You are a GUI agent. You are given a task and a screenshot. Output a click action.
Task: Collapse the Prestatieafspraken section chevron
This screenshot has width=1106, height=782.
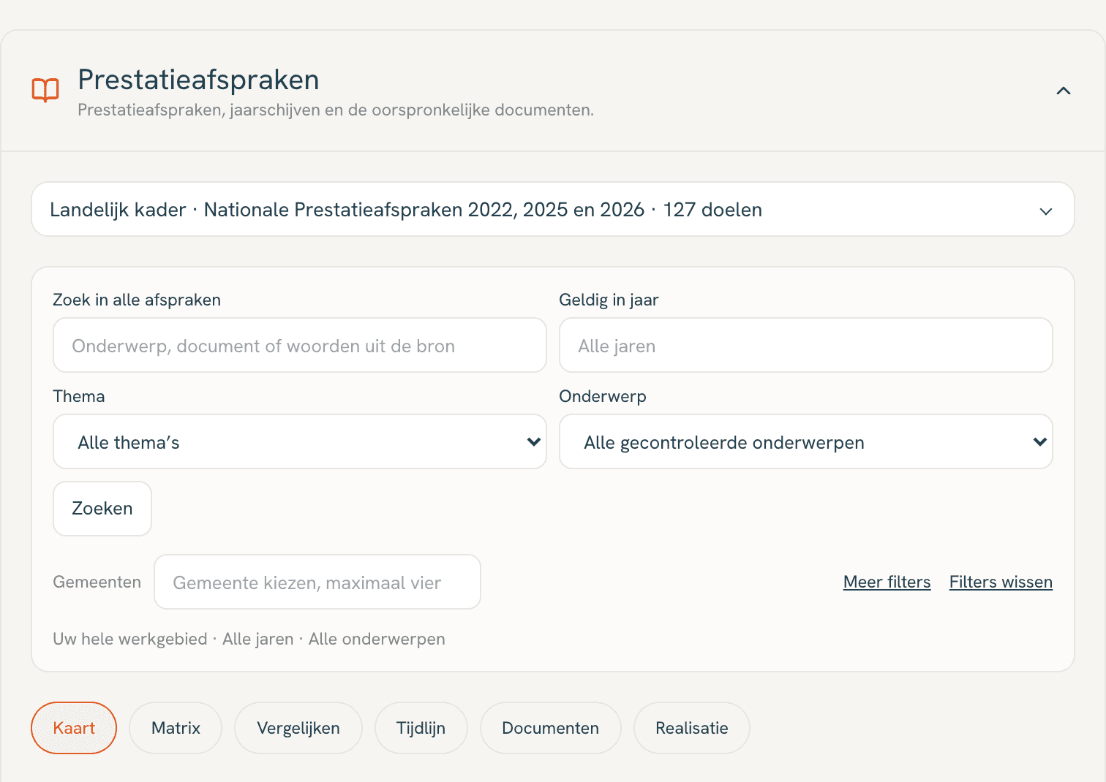[1064, 91]
